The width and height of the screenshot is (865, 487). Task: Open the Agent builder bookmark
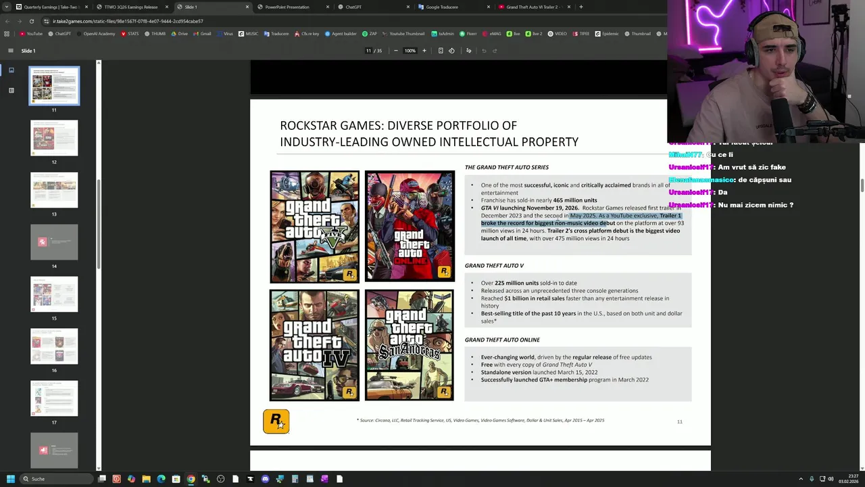coord(341,34)
